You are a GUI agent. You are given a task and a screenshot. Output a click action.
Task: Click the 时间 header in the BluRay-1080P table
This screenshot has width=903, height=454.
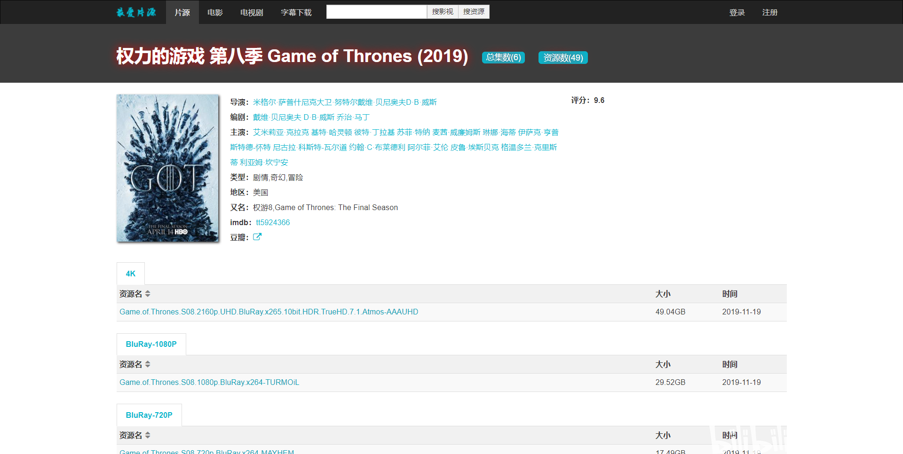(x=730, y=364)
